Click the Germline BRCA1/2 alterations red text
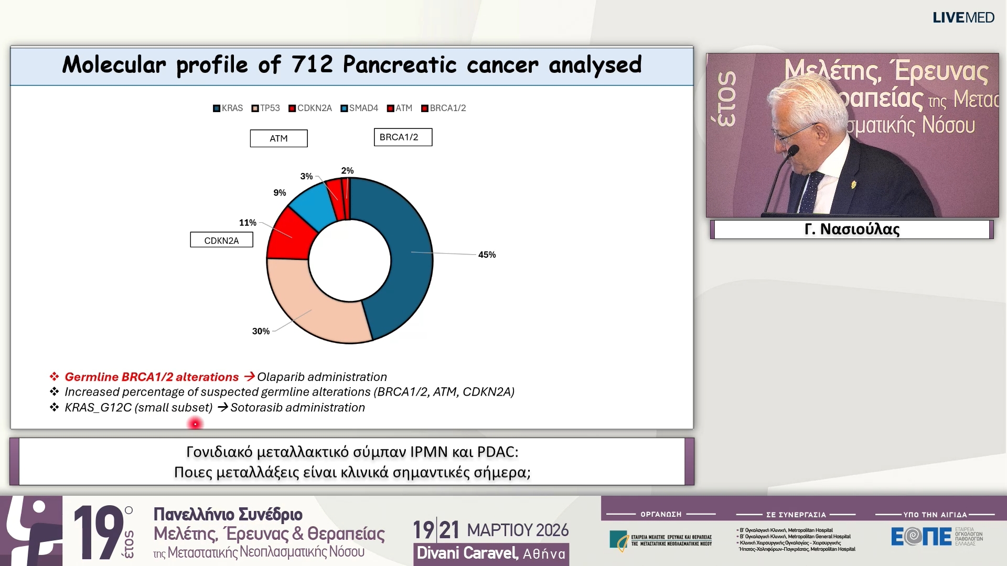Screen dimensions: 1007x566 pos(151,377)
